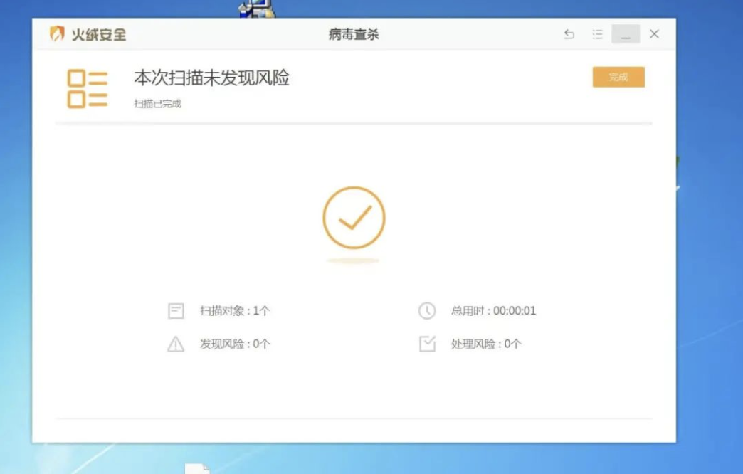Open the menu list icon in title bar
743x474 pixels.
tap(597, 34)
